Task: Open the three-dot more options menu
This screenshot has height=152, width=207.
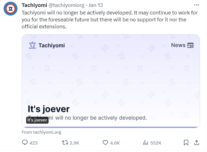Action: (196, 5)
